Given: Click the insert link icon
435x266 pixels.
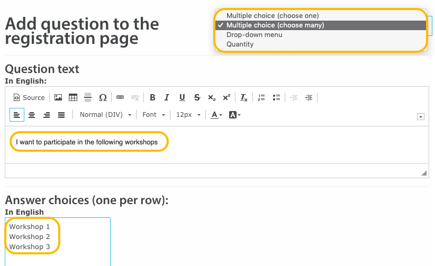Looking at the screenshot, I should pyautogui.click(x=120, y=97).
